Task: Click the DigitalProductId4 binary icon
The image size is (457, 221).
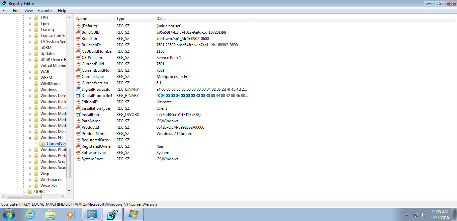Action: 79,96
